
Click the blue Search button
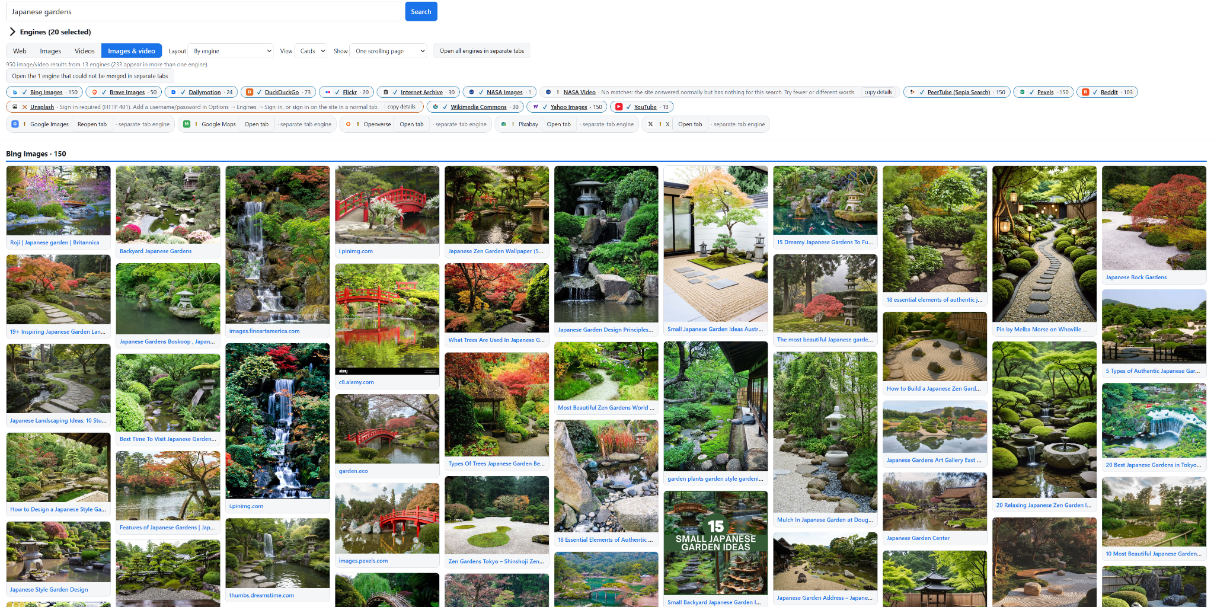pyautogui.click(x=421, y=12)
